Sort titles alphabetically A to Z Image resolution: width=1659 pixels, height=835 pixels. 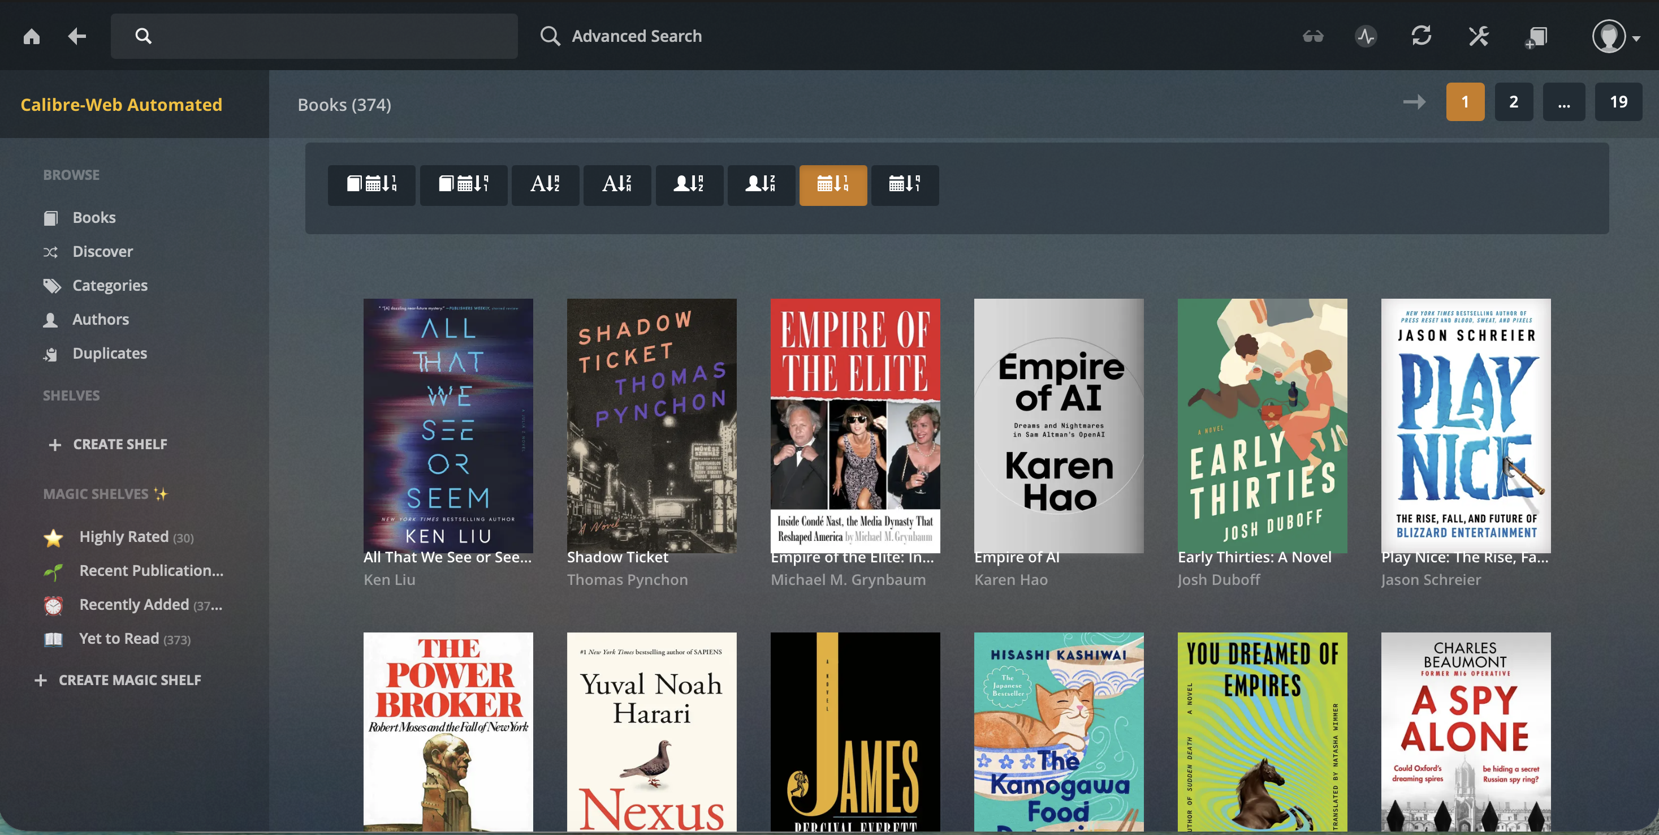click(x=546, y=185)
